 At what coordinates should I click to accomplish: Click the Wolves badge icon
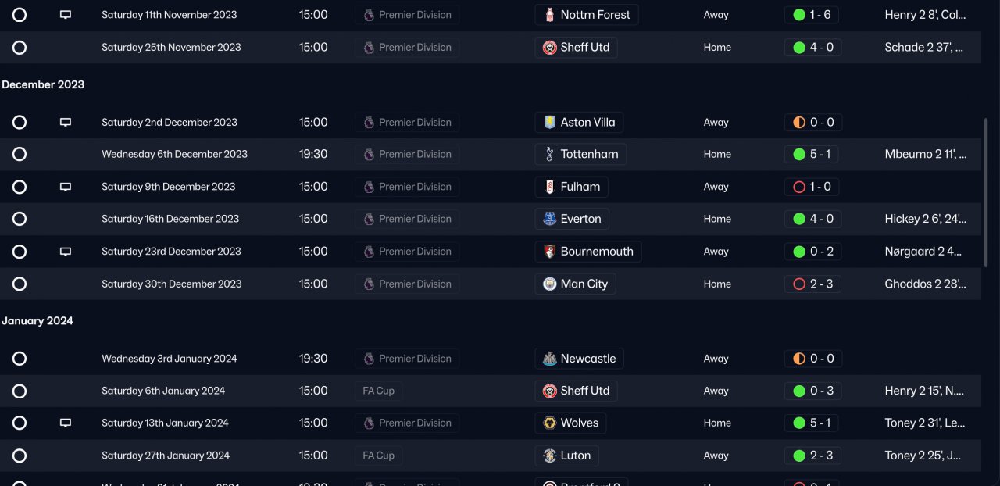[550, 423]
